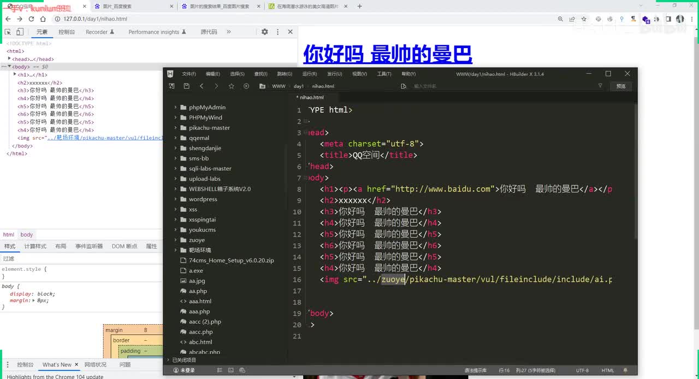The image size is (699, 379).
Task: Expand the head node in DOM tree
Action: (9, 59)
